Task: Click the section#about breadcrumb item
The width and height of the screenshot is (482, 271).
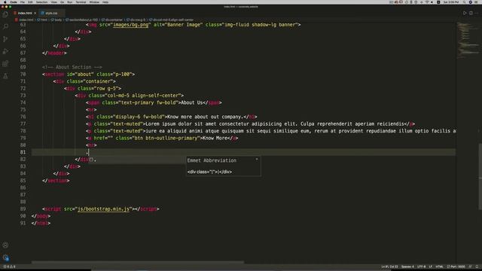Action: (82, 20)
